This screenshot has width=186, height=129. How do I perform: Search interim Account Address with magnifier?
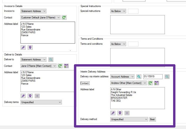[x=139, y=76]
